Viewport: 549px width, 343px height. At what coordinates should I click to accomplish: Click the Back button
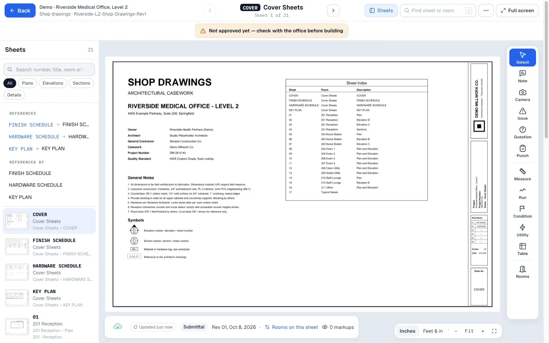tap(20, 11)
